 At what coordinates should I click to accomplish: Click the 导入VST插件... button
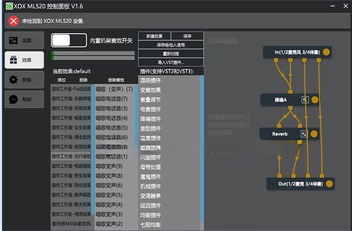click(x=171, y=62)
